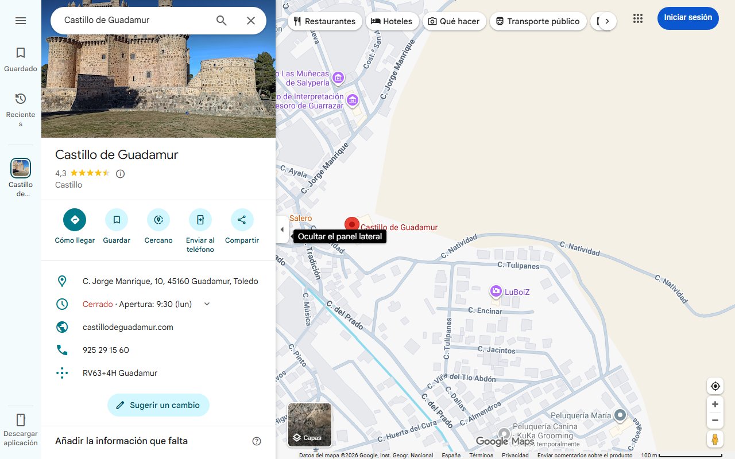The height and width of the screenshot is (459, 735).
Task: Zoom in using the plus control
Action: pos(715,404)
